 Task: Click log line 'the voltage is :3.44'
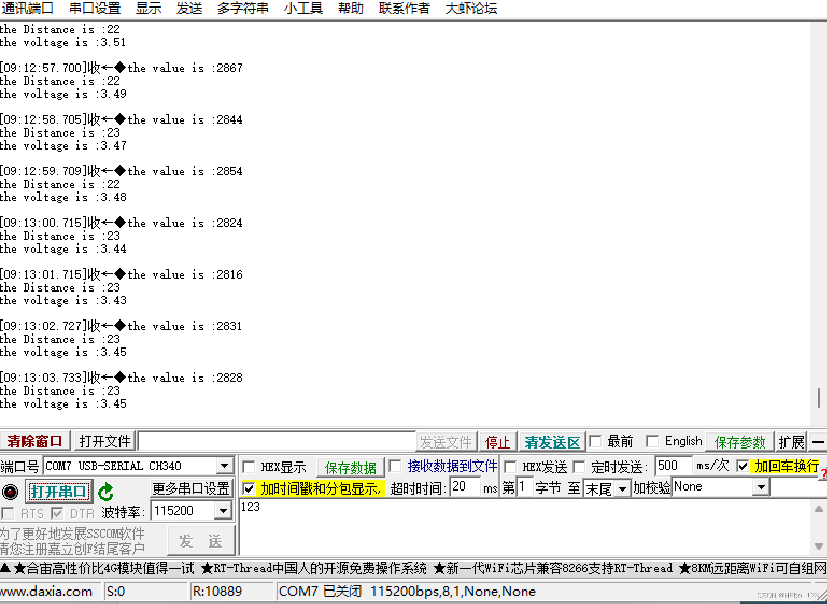click(x=63, y=249)
